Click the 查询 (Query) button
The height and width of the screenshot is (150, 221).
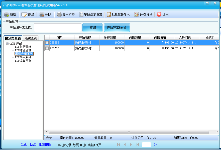(92, 27)
